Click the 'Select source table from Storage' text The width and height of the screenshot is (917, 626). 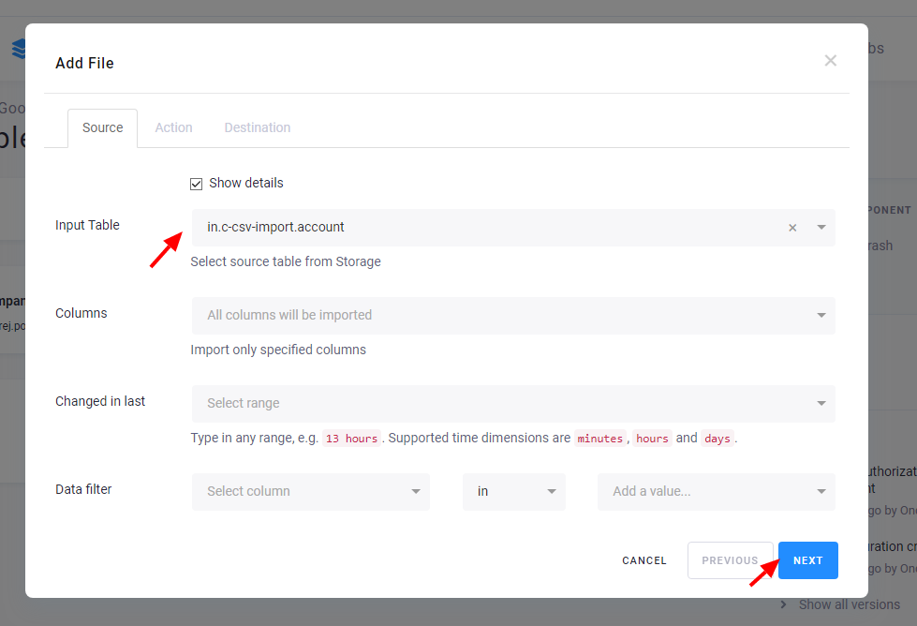pos(286,261)
